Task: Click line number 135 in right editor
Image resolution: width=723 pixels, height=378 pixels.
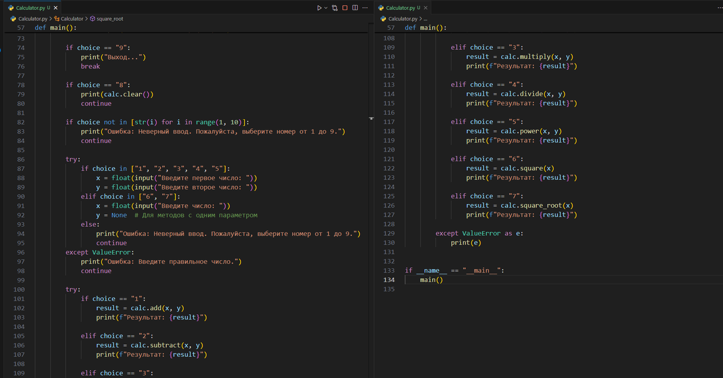Action: (x=389, y=290)
